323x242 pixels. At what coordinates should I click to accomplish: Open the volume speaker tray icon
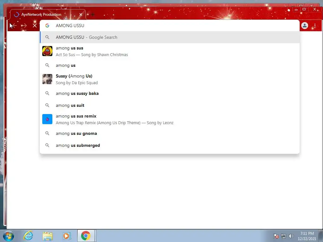coord(291,236)
